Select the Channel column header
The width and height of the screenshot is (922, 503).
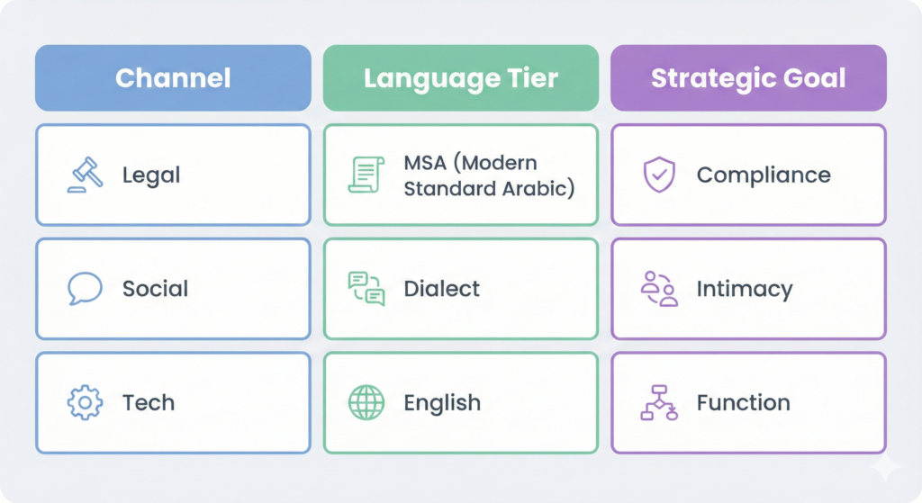pyautogui.click(x=173, y=77)
